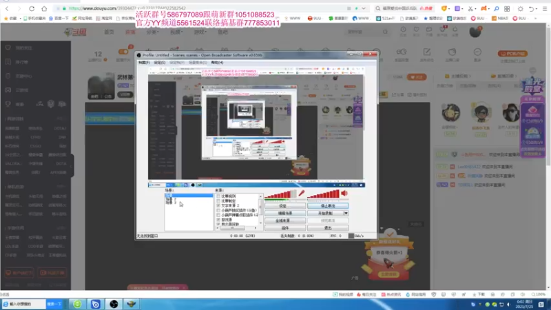
Task: Click Douyu notification bell icon
Action: tap(455, 30)
